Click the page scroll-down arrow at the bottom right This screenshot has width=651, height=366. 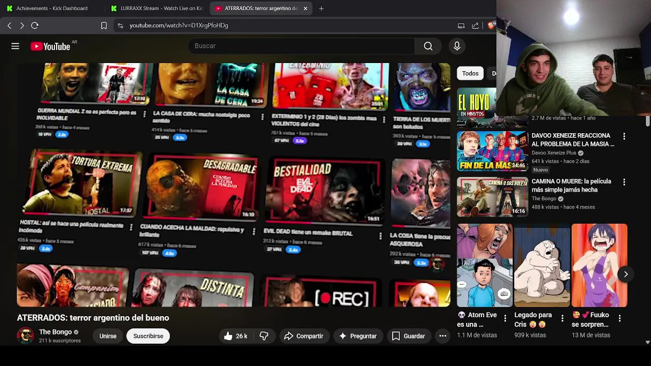(647, 342)
